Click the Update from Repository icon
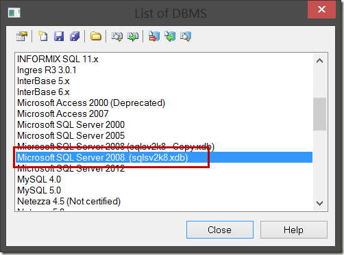This screenshot has width=344, height=255. pos(170,36)
